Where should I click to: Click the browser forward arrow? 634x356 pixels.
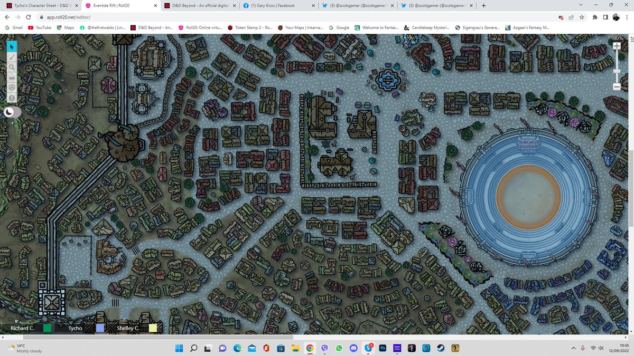click(19, 17)
